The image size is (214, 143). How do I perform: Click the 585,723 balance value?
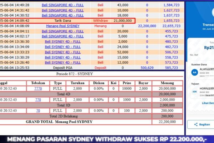coord(172,68)
